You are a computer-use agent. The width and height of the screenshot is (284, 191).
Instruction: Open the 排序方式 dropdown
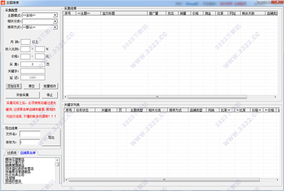[x=55, y=27]
